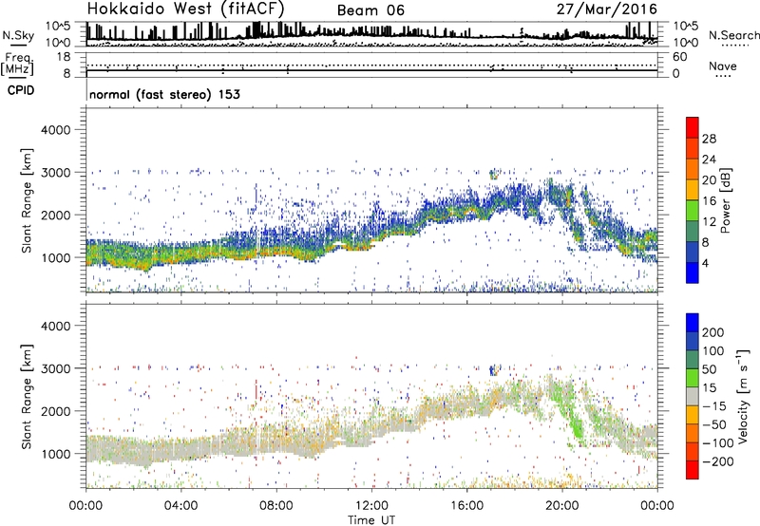Image resolution: width=760 pixels, height=526 pixels.
Task: Click the left '10^5' noise axis tick
Action: 58,26
